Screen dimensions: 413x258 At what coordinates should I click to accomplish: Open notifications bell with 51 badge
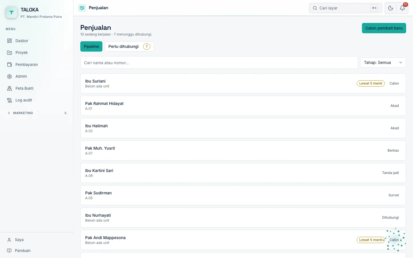(x=402, y=8)
